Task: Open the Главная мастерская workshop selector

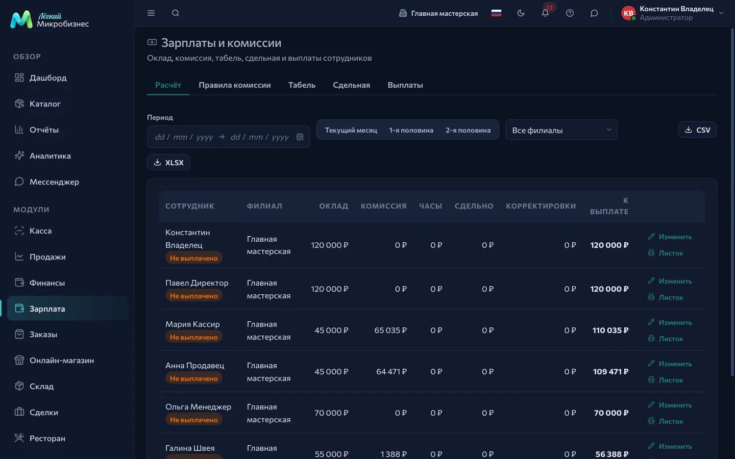Action: click(438, 13)
